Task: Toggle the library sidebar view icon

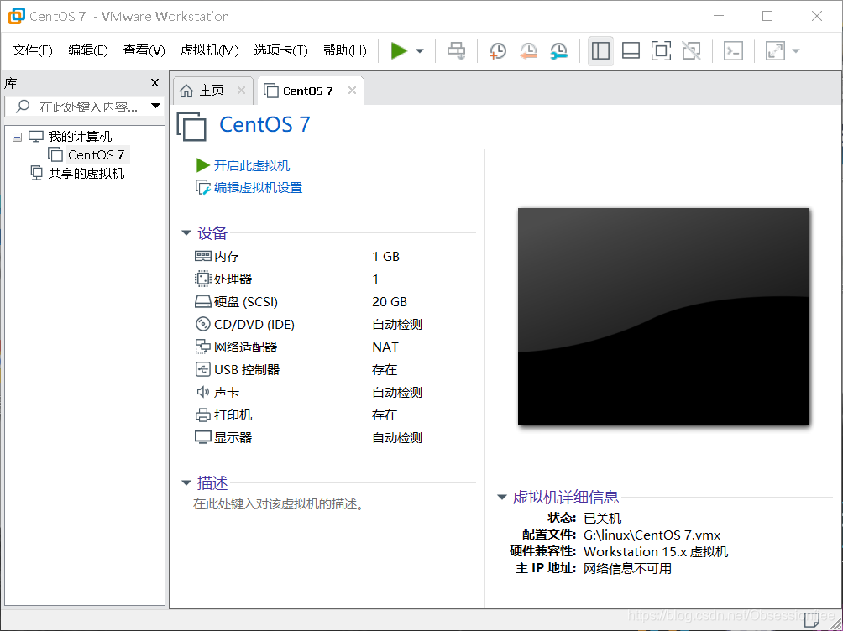Action: [x=600, y=51]
